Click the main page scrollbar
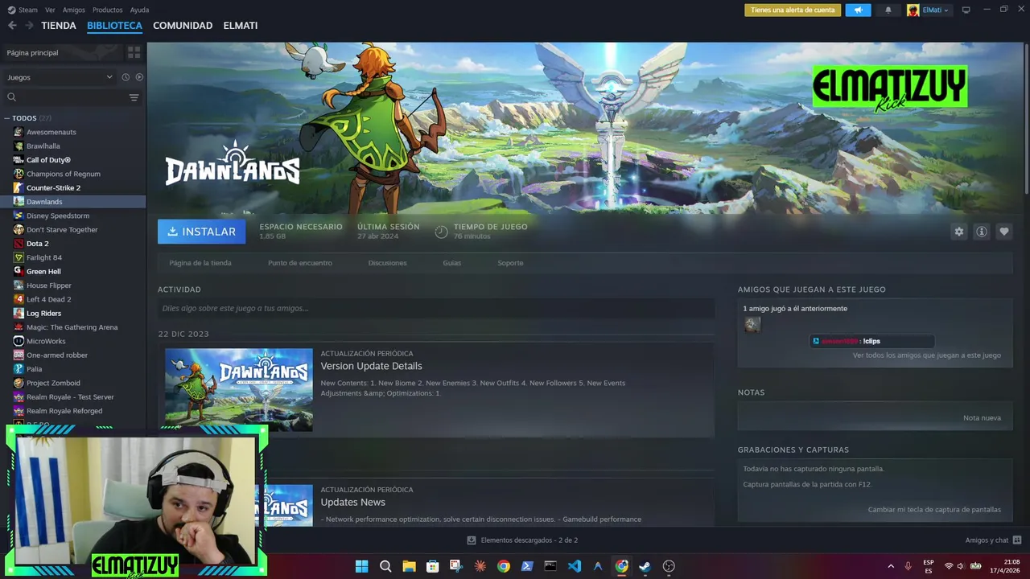 pyautogui.click(x=1026, y=118)
